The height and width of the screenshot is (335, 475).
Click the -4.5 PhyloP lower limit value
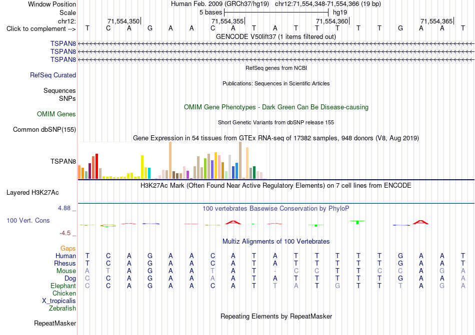[x=65, y=233]
